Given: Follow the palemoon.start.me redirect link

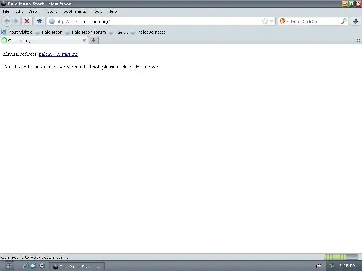Looking at the screenshot, I should (58, 54).
